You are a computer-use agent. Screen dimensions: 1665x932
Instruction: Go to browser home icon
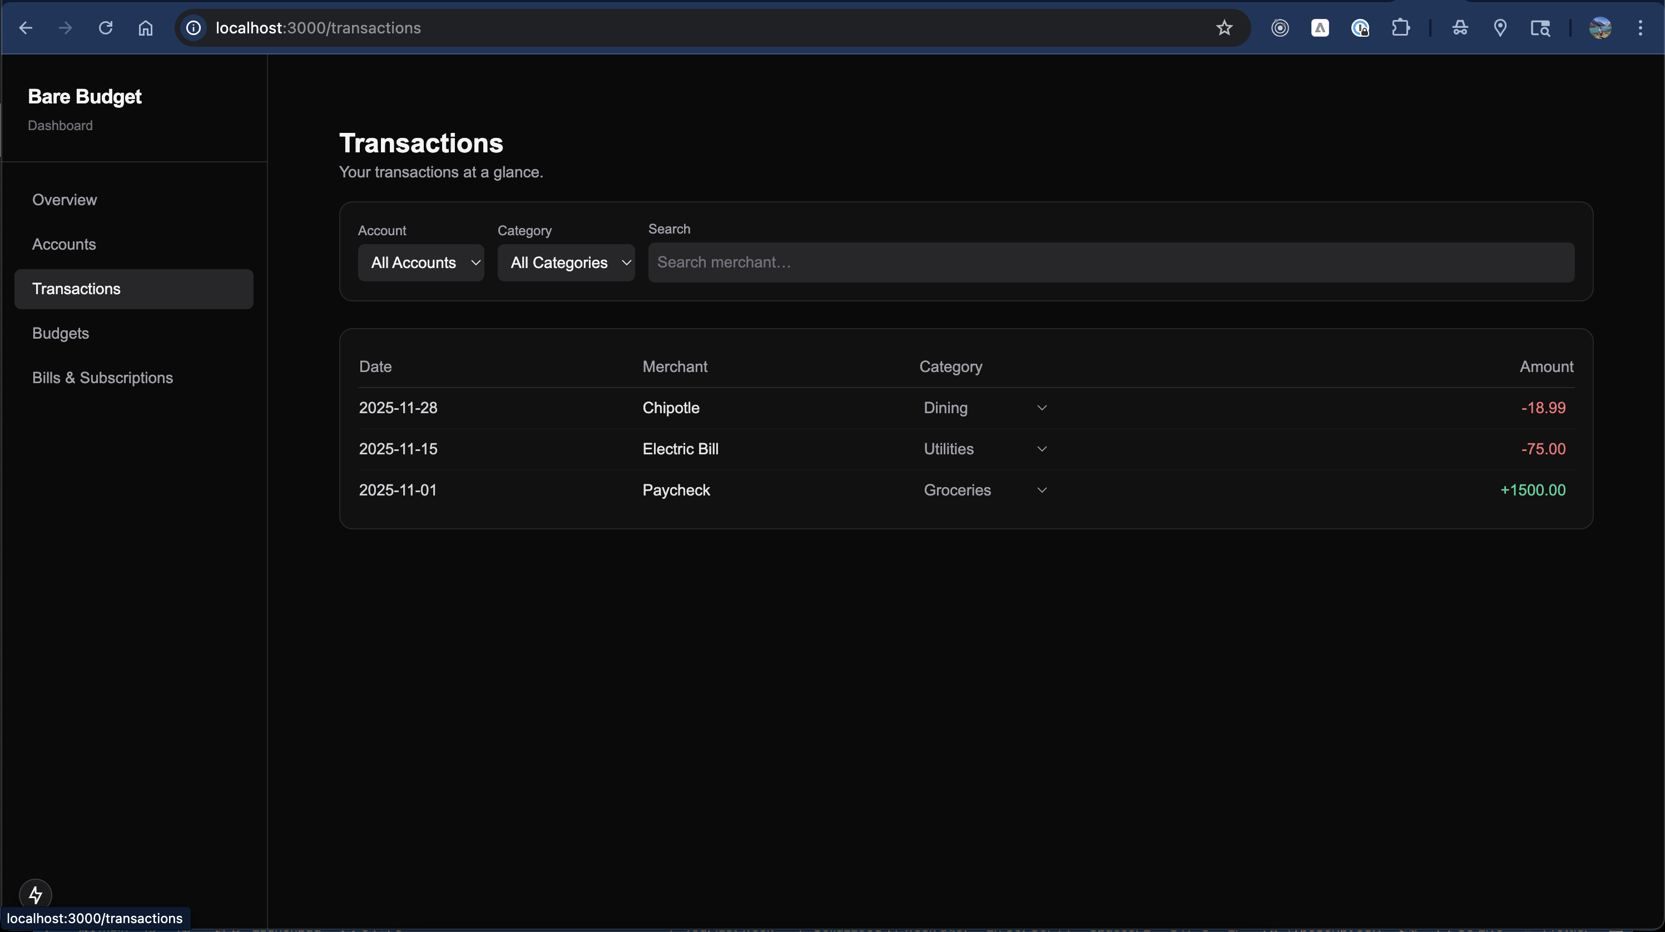(x=146, y=28)
